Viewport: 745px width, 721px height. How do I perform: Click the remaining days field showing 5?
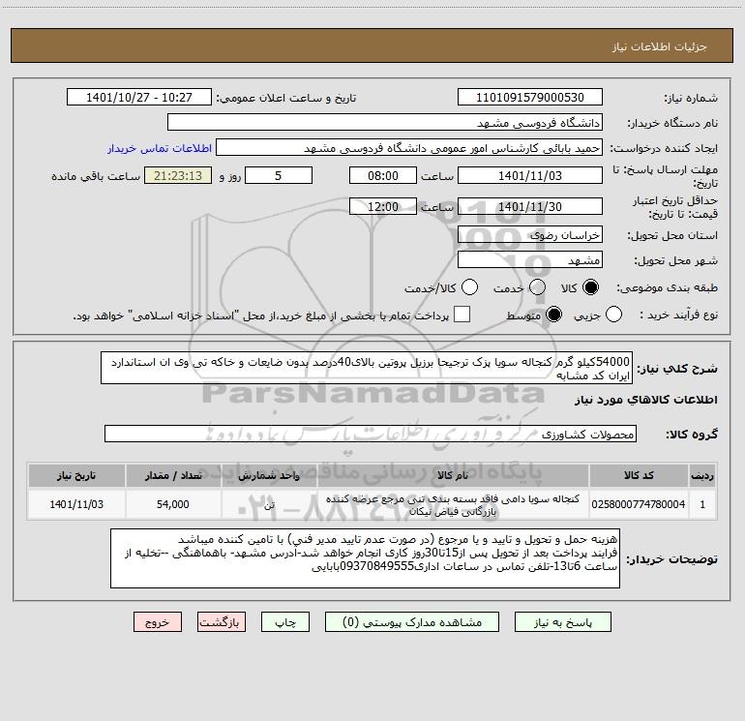[279, 175]
